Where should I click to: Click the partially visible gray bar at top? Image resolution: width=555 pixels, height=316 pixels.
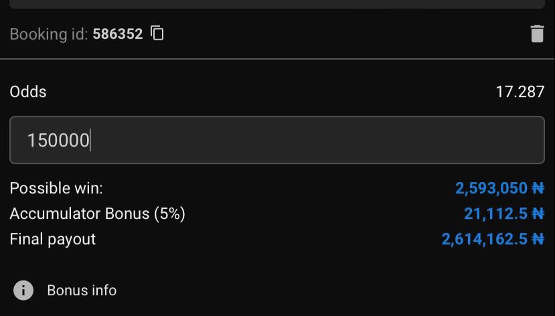click(x=276, y=4)
